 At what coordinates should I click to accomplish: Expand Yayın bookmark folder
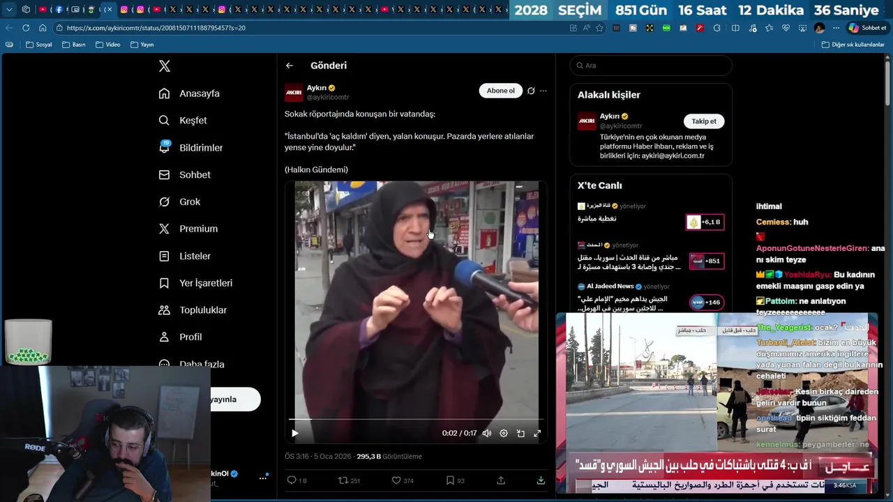pos(142,45)
